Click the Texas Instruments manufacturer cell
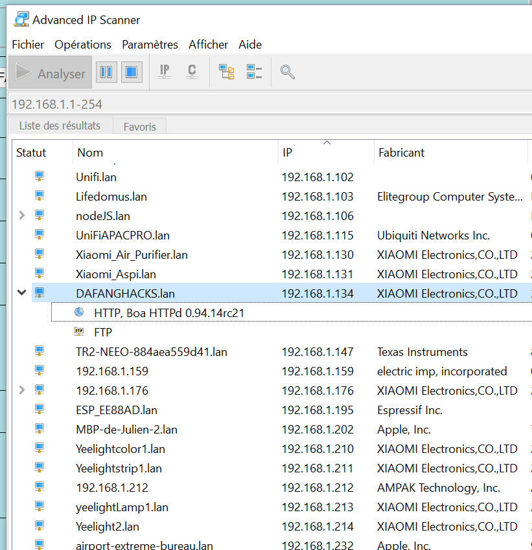The width and height of the screenshot is (532, 550). tap(422, 351)
